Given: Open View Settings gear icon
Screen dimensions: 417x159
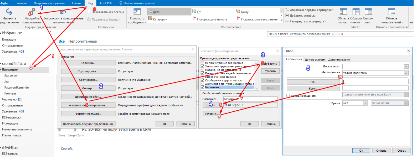Looking at the screenshot, I should pos(32,12).
